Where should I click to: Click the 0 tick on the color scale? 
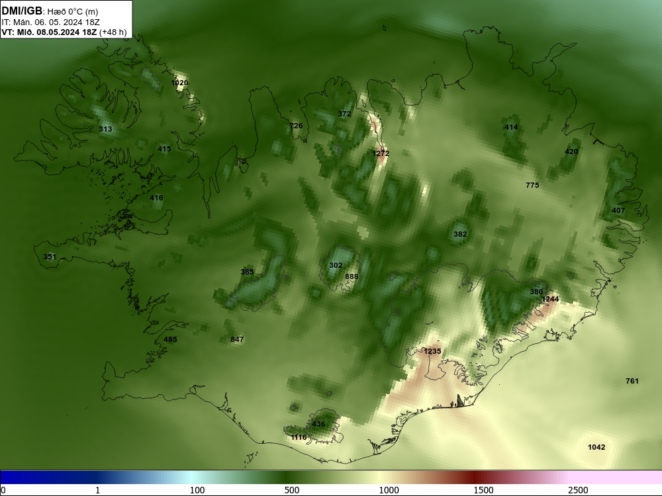point(4,490)
